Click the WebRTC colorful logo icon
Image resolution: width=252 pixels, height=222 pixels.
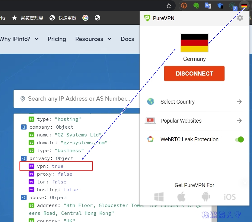tap(150, 139)
